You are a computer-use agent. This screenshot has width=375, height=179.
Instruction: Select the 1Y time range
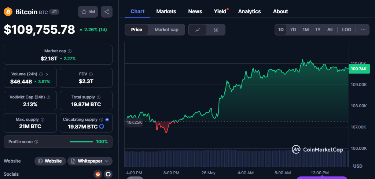(317, 30)
